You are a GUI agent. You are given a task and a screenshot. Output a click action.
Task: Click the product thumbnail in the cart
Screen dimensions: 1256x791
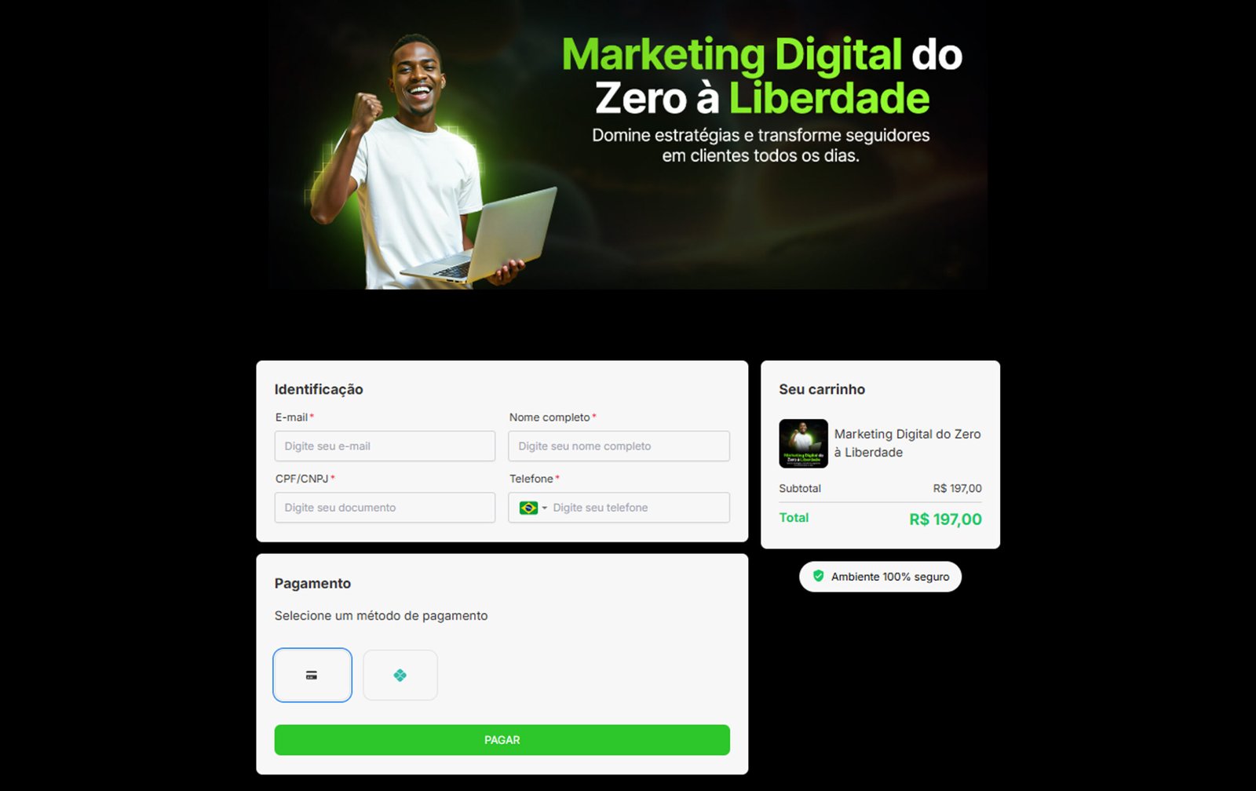(803, 443)
